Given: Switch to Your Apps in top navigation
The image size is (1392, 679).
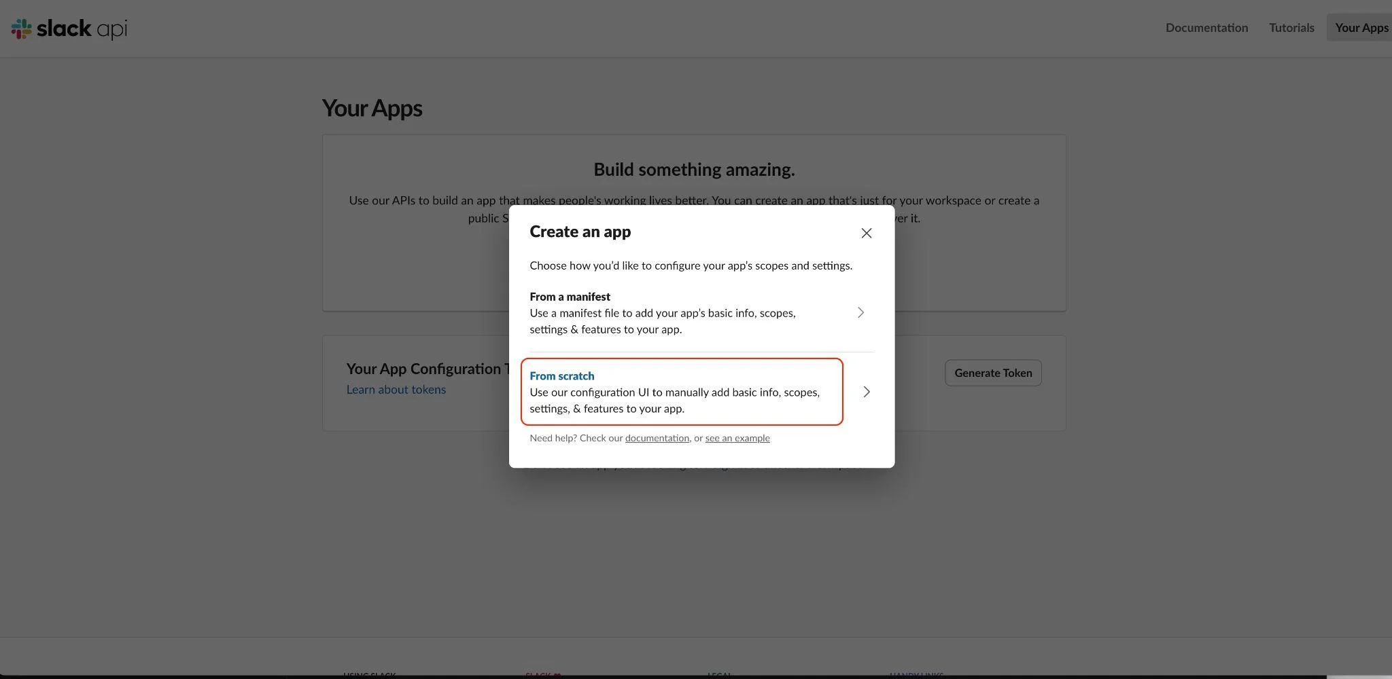Looking at the screenshot, I should pyautogui.click(x=1361, y=28).
